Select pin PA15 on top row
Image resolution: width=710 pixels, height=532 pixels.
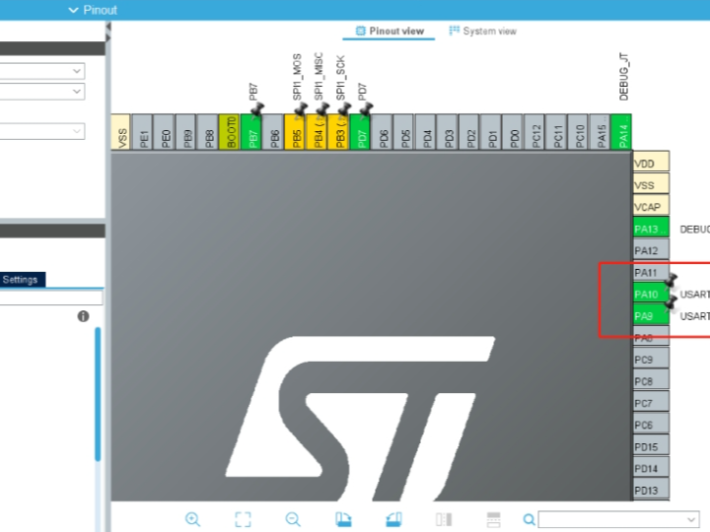(x=600, y=132)
